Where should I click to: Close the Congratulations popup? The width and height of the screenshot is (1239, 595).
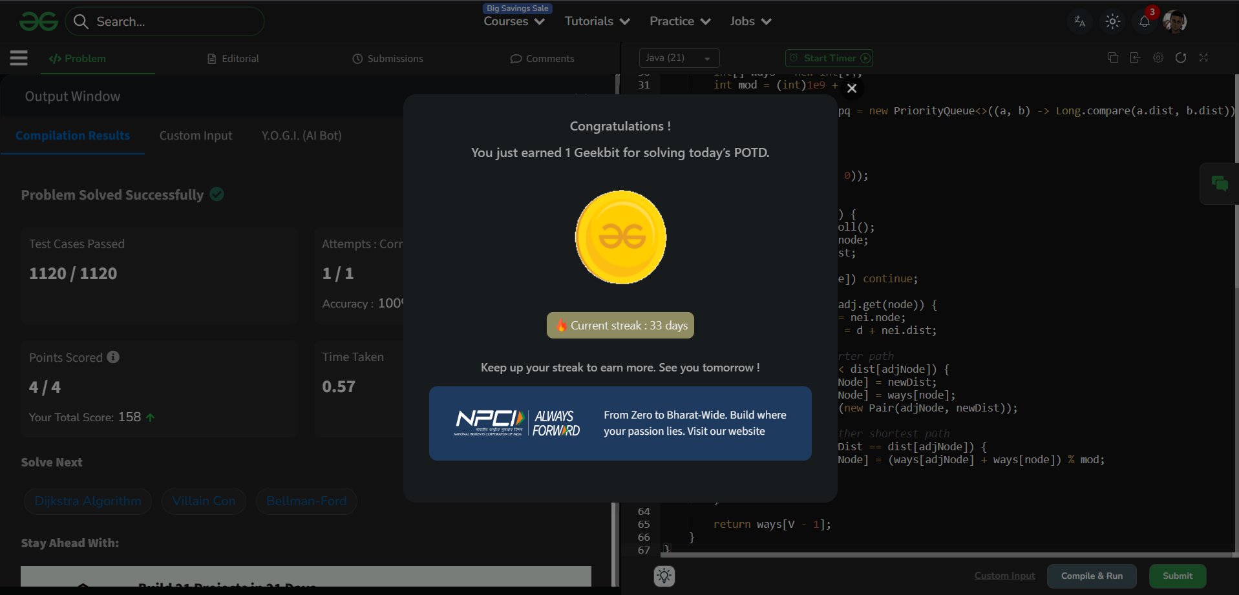pos(852,89)
